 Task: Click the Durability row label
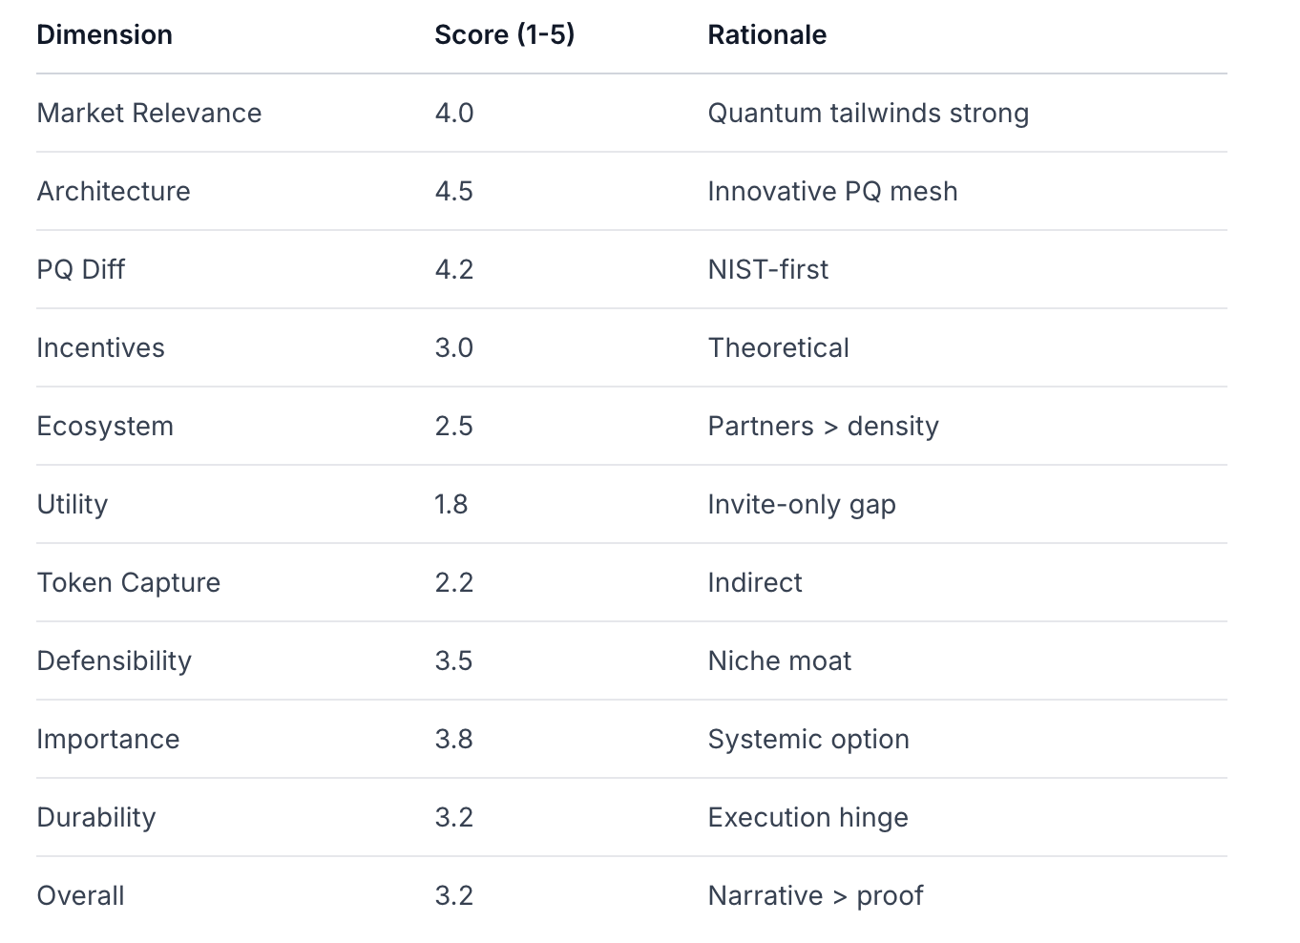click(x=95, y=818)
